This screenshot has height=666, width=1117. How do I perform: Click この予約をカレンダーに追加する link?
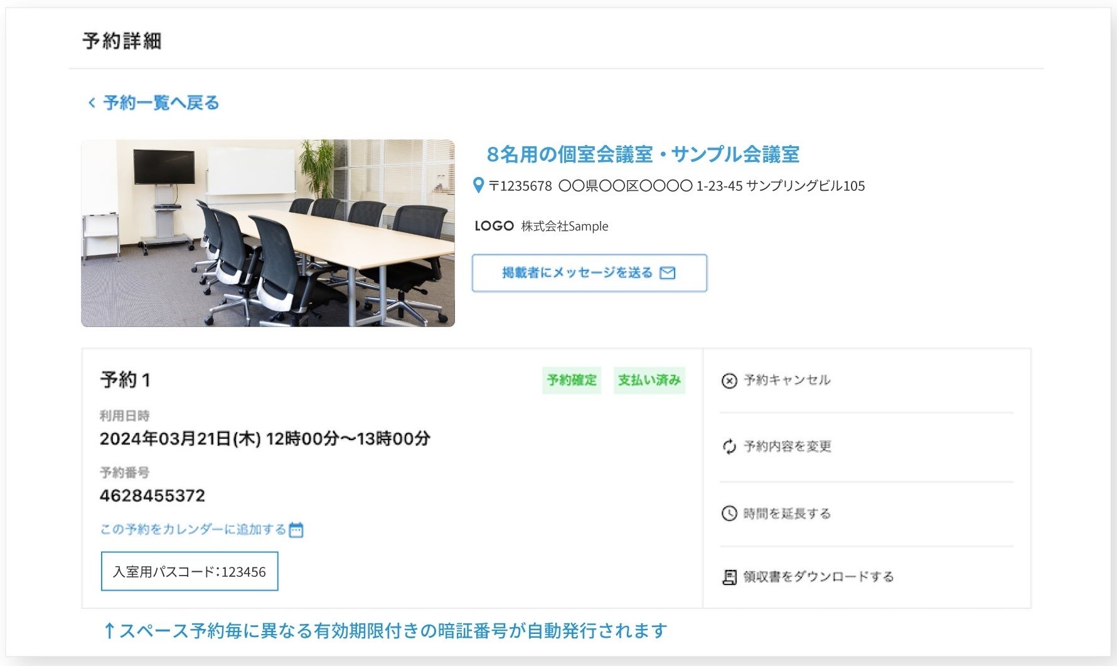[193, 529]
